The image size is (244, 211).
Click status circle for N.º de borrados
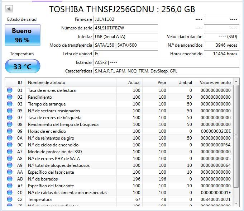[x=10, y=179]
